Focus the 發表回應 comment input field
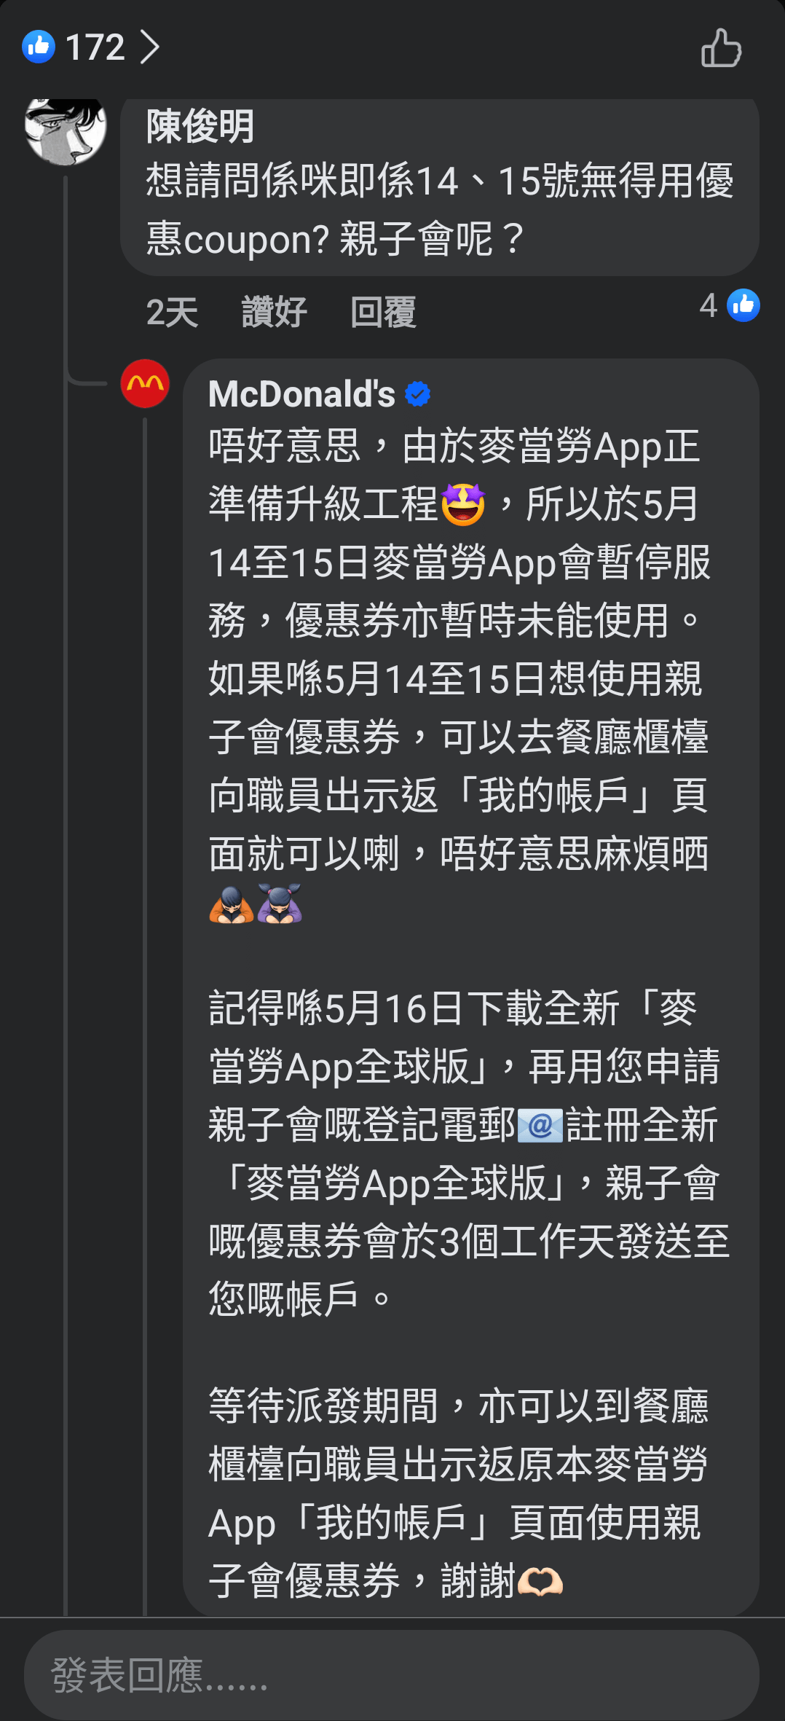Image resolution: width=785 pixels, height=1721 pixels. point(392,1674)
